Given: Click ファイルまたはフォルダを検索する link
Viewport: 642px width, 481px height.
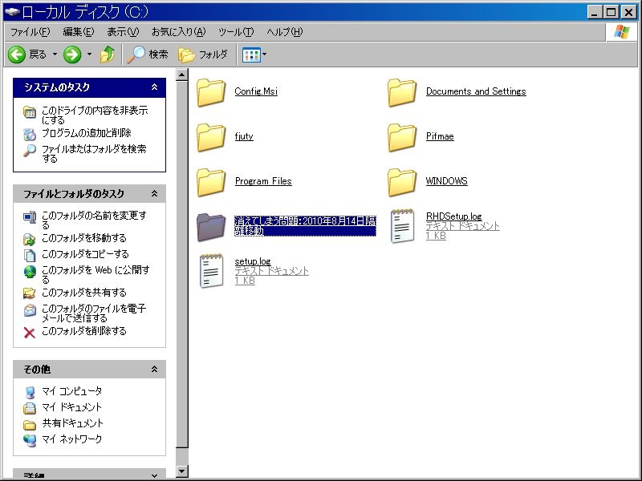Looking at the screenshot, I should click(94, 153).
